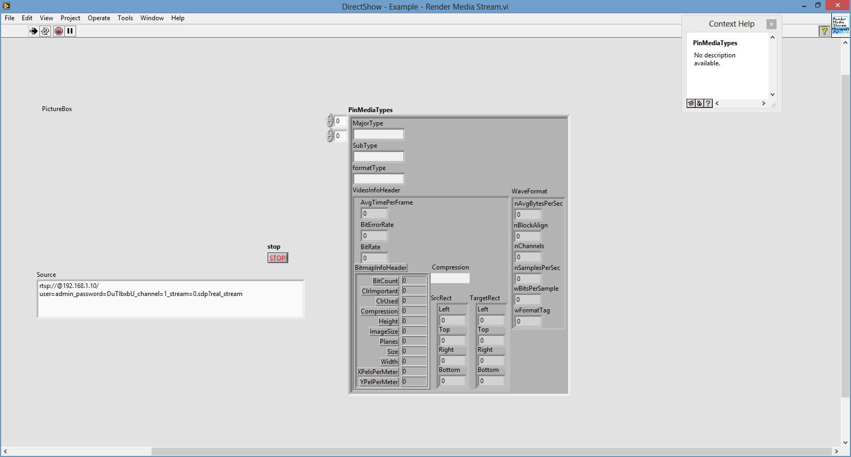Toggle the padlock icon in Context Help
This screenshot has width=851, height=457.
point(699,103)
